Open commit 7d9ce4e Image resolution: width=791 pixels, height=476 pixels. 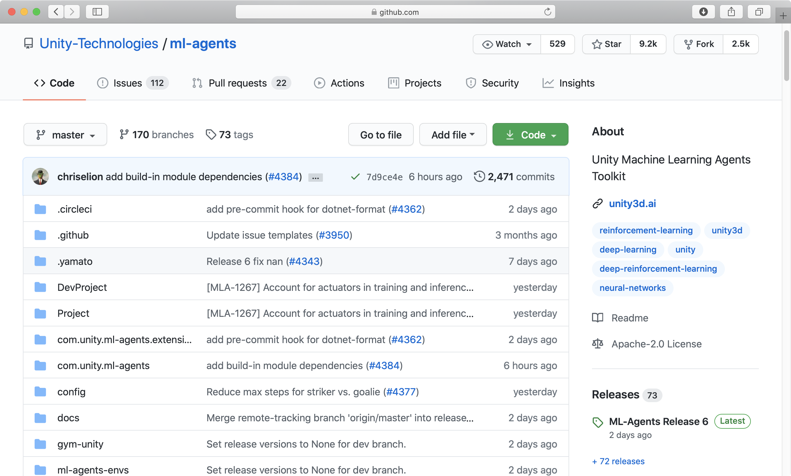point(384,177)
